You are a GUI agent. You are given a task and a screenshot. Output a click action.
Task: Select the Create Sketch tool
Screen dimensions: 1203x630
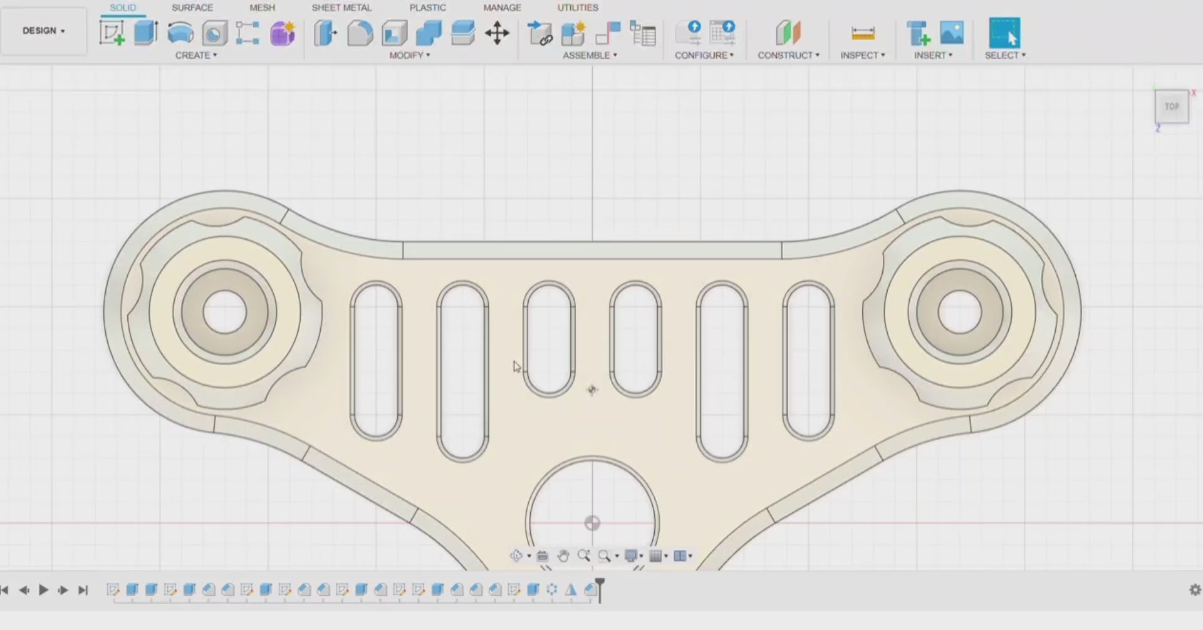(112, 33)
